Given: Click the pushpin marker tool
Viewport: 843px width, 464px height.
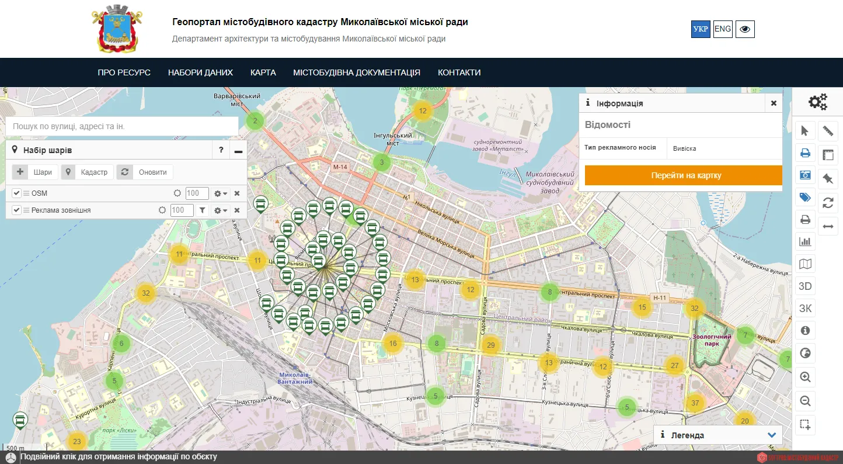Looking at the screenshot, I should [828, 178].
